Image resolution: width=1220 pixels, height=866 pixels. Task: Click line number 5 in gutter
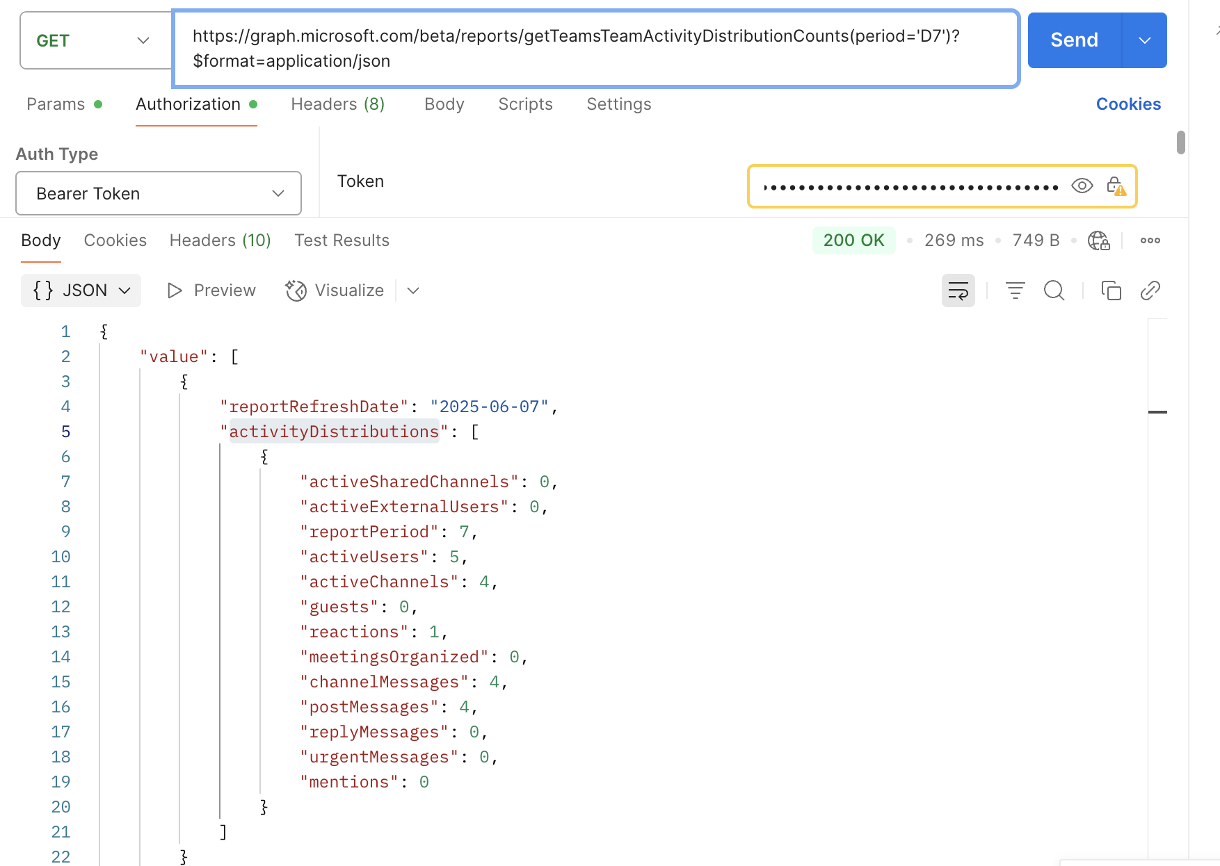(x=65, y=432)
